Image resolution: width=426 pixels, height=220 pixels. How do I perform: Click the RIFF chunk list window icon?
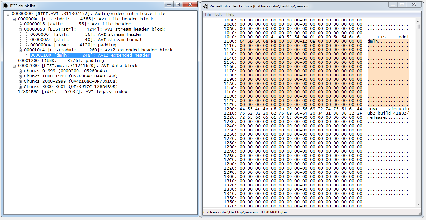tap(6, 6)
